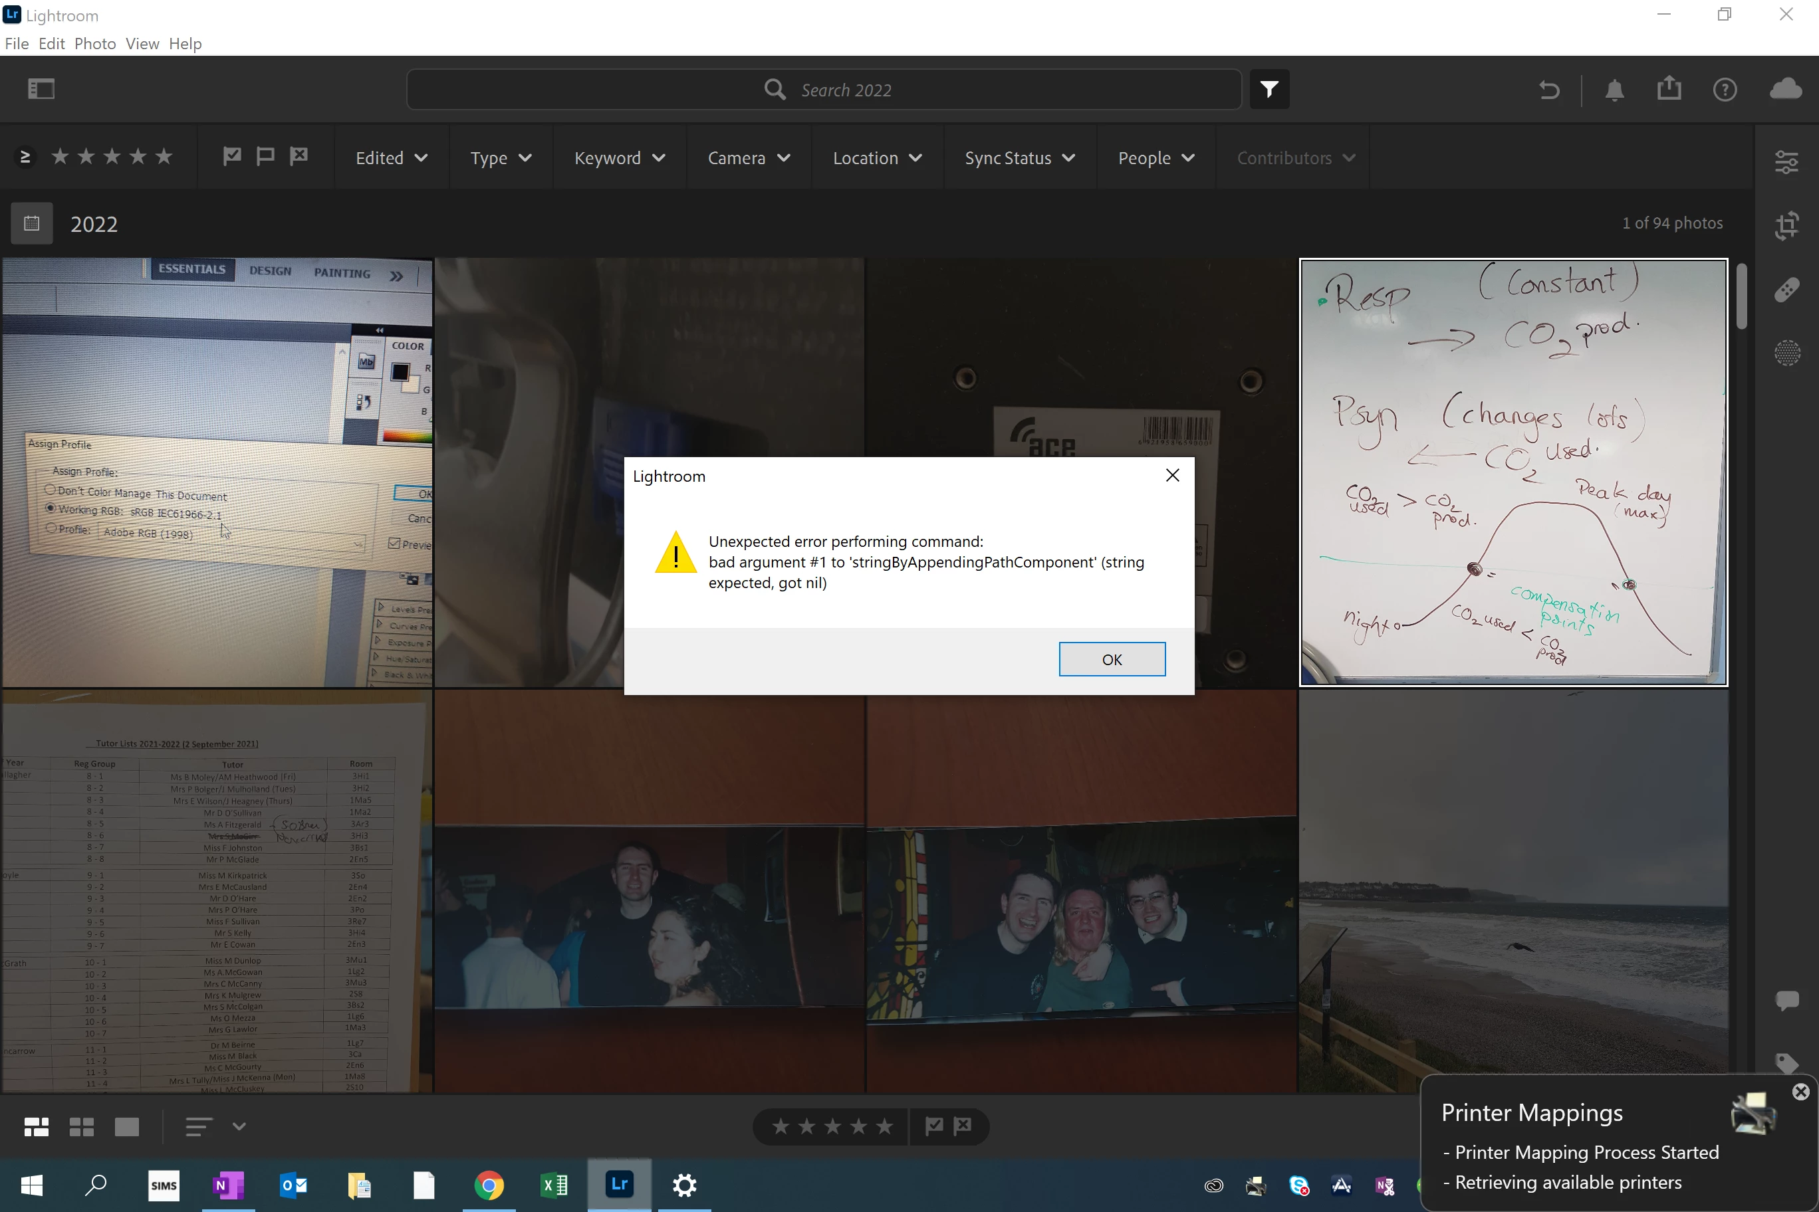
Task: Select the Healing brush tool
Action: (x=1786, y=290)
